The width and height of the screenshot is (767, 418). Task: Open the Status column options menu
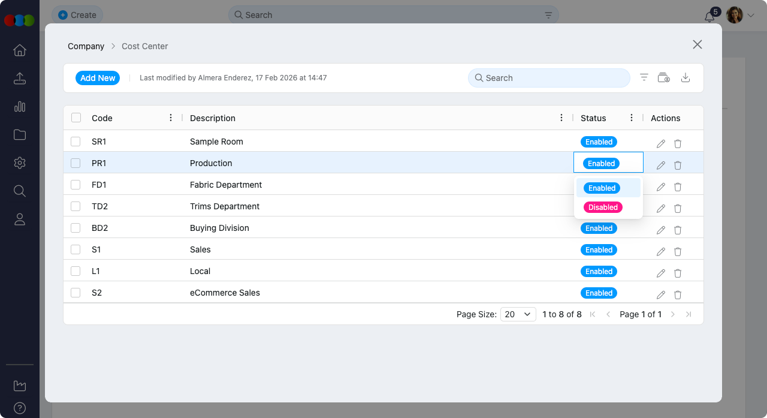(x=632, y=118)
